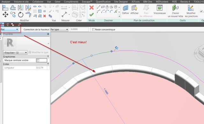This screenshot has height=124, width=204.
Task: Collapse the Cotes property group
Action: [x=48, y=64]
